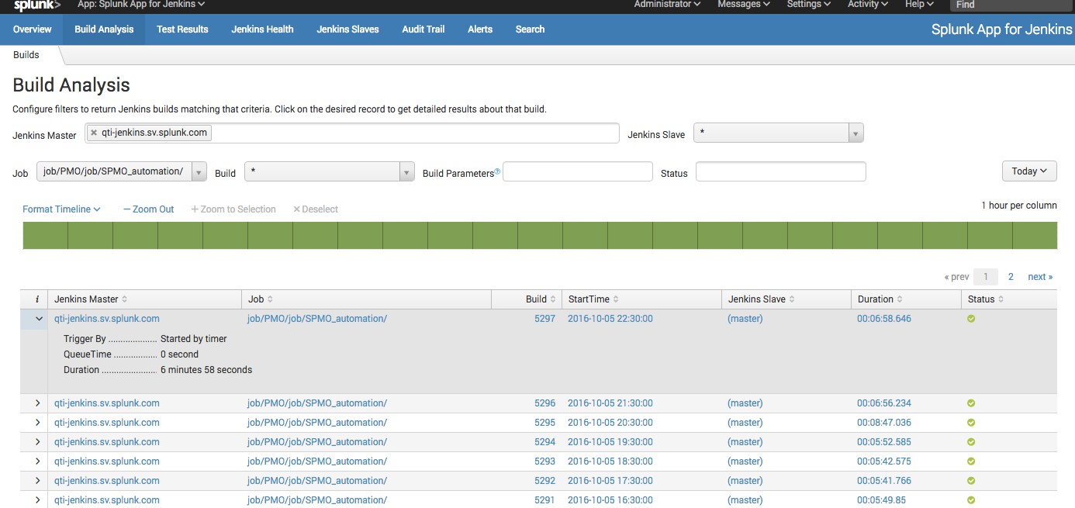This screenshot has height=508, width=1075.
Task: Go to results page 2
Action: [1011, 277]
